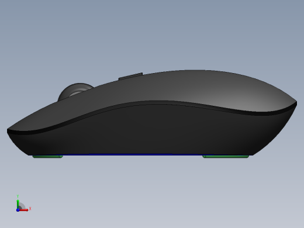Click the small raised button behind the scroll wheel
This screenshot has height=228, width=304.
(x=130, y=76)
